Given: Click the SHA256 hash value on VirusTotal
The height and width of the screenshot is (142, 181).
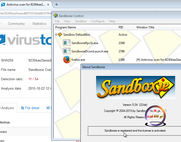Looking at the screenshot, I should pos(40,60).
